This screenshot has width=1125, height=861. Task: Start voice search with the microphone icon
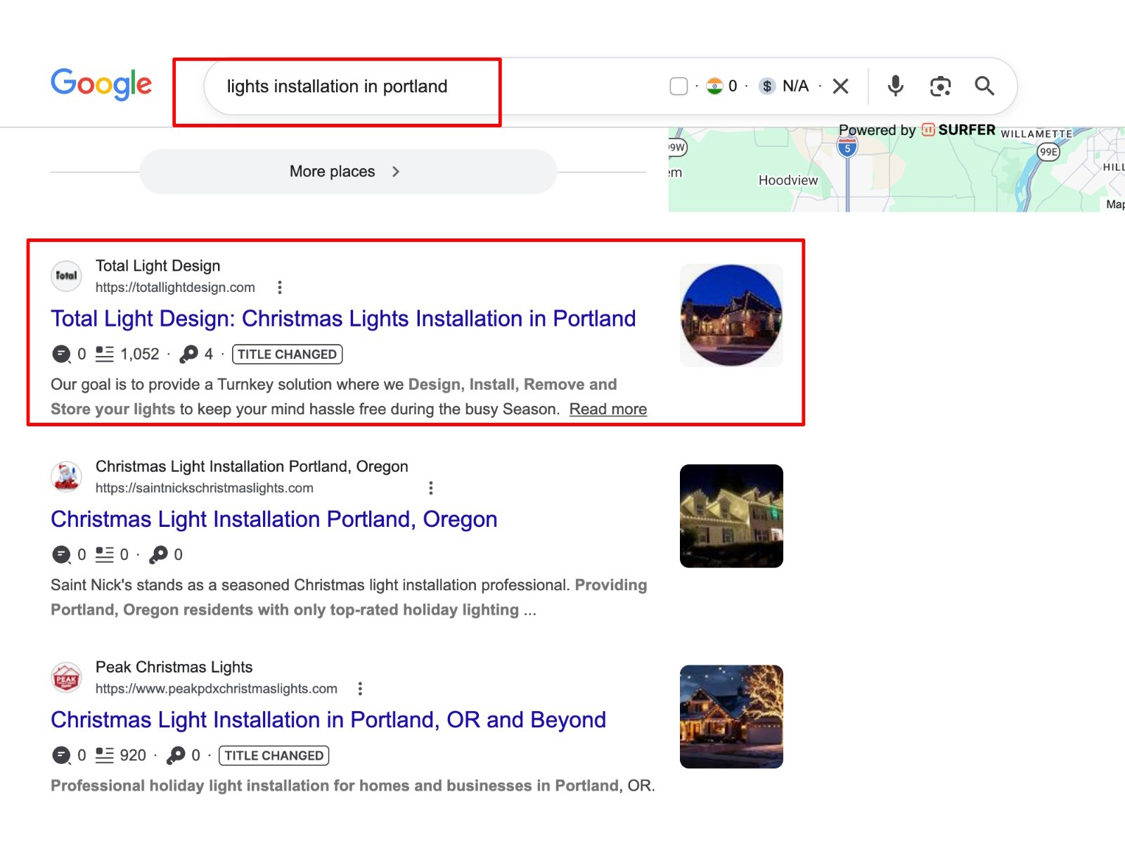click(895, 86)
